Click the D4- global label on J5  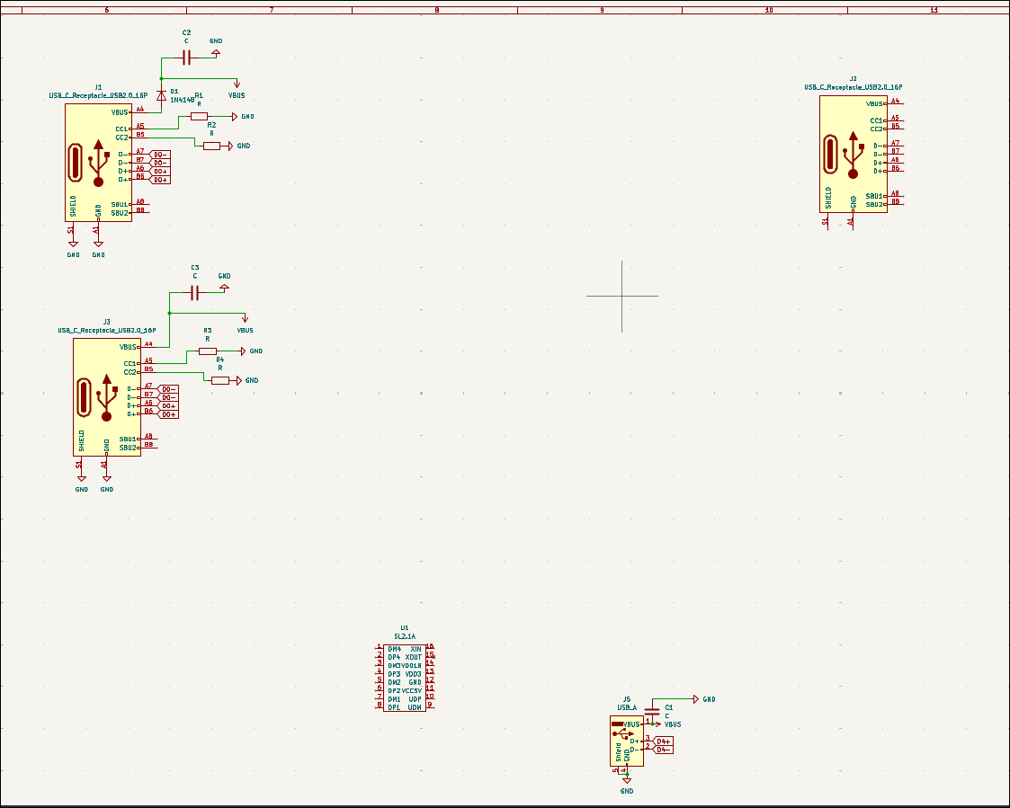664,749
